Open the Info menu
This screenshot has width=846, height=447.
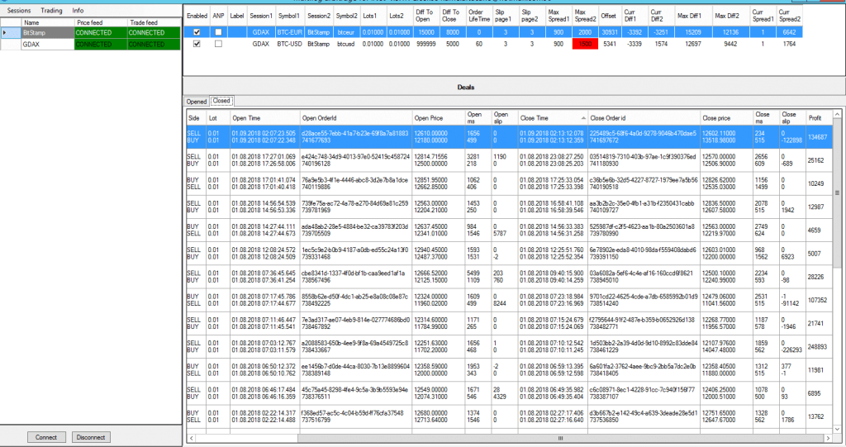[78, 11]
